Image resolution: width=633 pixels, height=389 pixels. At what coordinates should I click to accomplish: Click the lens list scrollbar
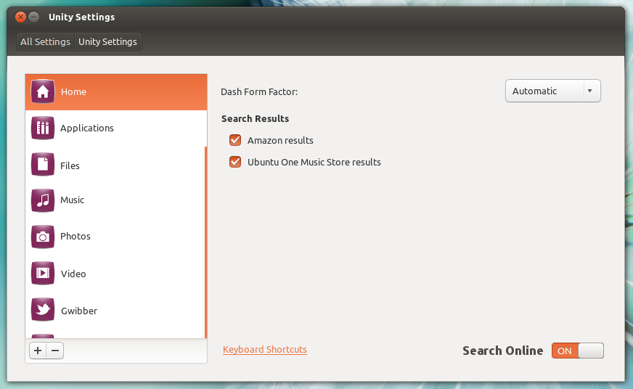[206, 242]
